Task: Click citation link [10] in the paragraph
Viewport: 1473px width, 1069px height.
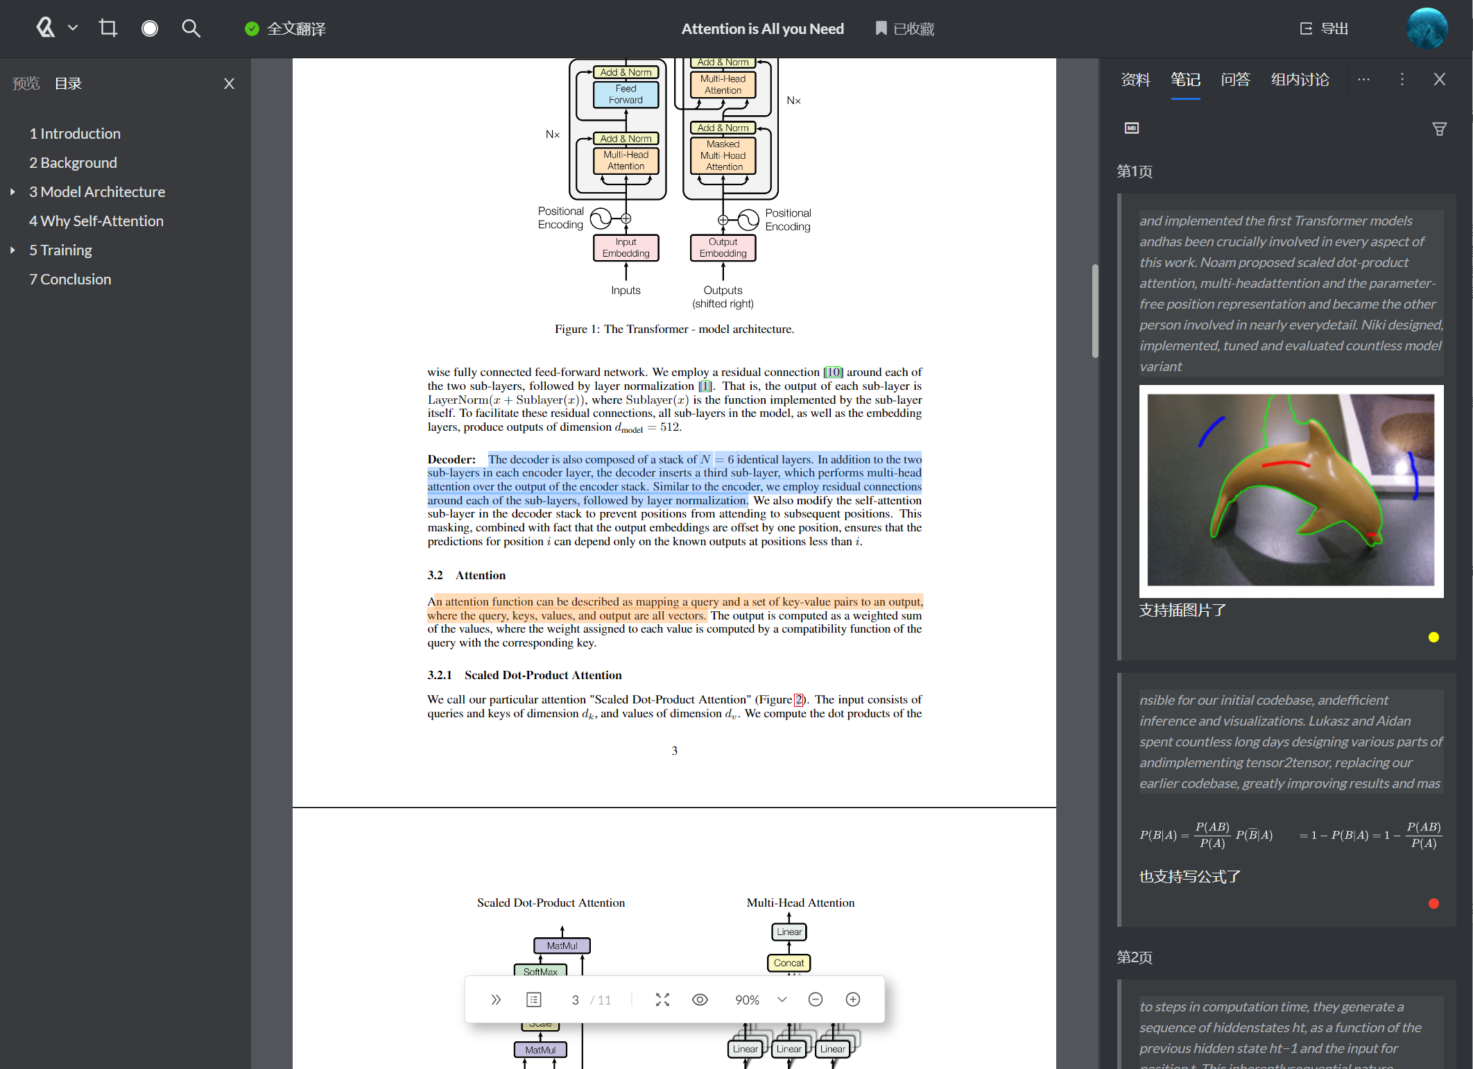Action: [x=833, y=372]
